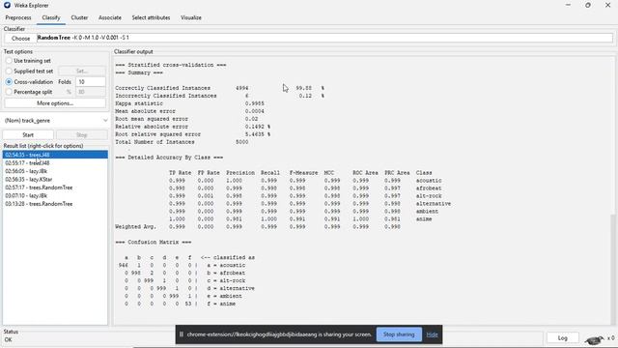Image resolution: width=618 pixels, height=348 pixels.
Task: Open More options dialog
Action: click(55, 103)
